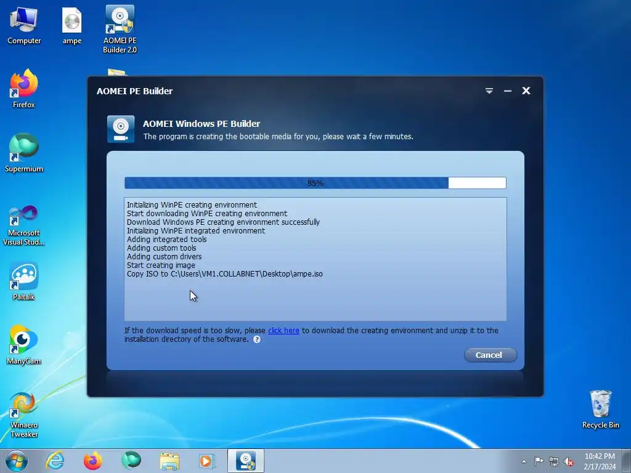Open Windows Explorer from taskbar
This screenshot has height=473, width=631.
[x=169, y=461]
